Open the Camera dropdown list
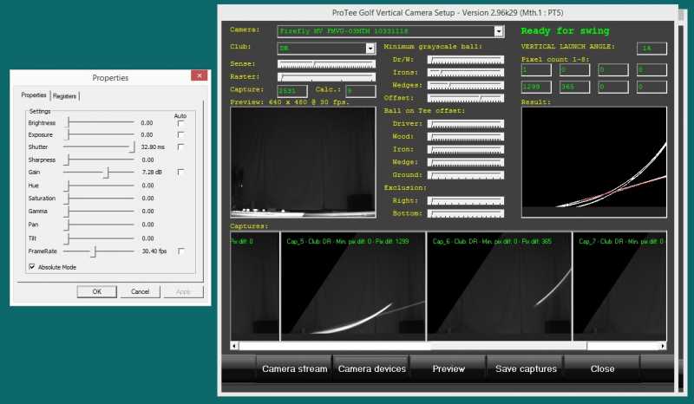 pos(499,31)
